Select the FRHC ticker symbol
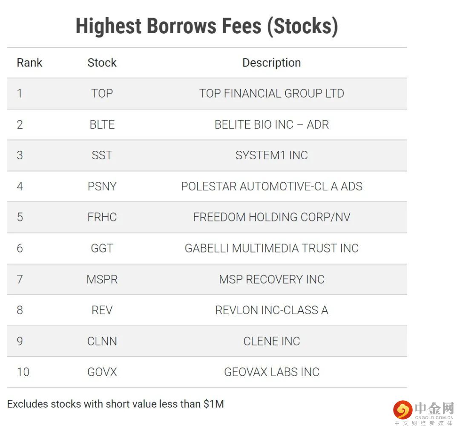The width and height of the screenshot is (460, 431). tap(102, 217)
